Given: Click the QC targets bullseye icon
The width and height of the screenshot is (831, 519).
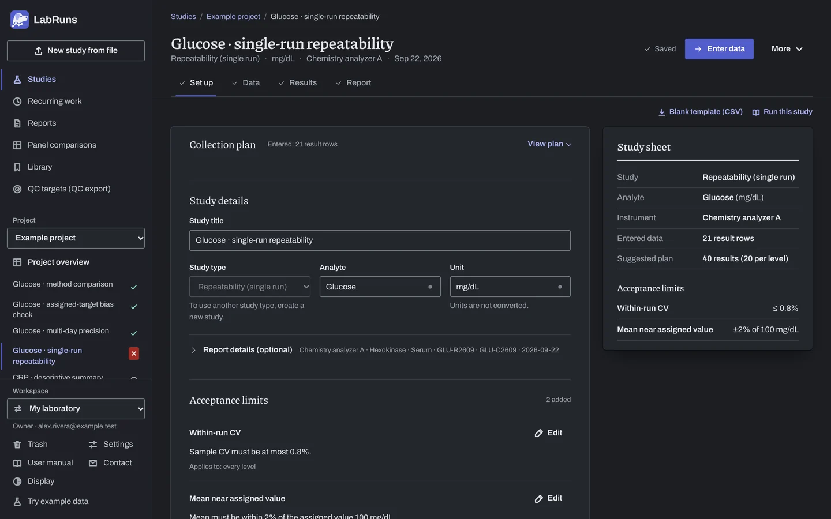Looking at the screenshot, I should tap(17, 189).
